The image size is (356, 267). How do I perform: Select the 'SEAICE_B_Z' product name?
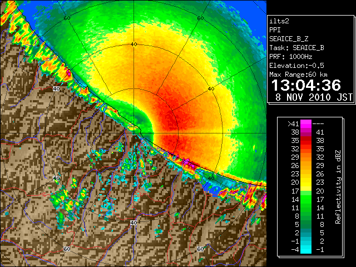point(289,39)
